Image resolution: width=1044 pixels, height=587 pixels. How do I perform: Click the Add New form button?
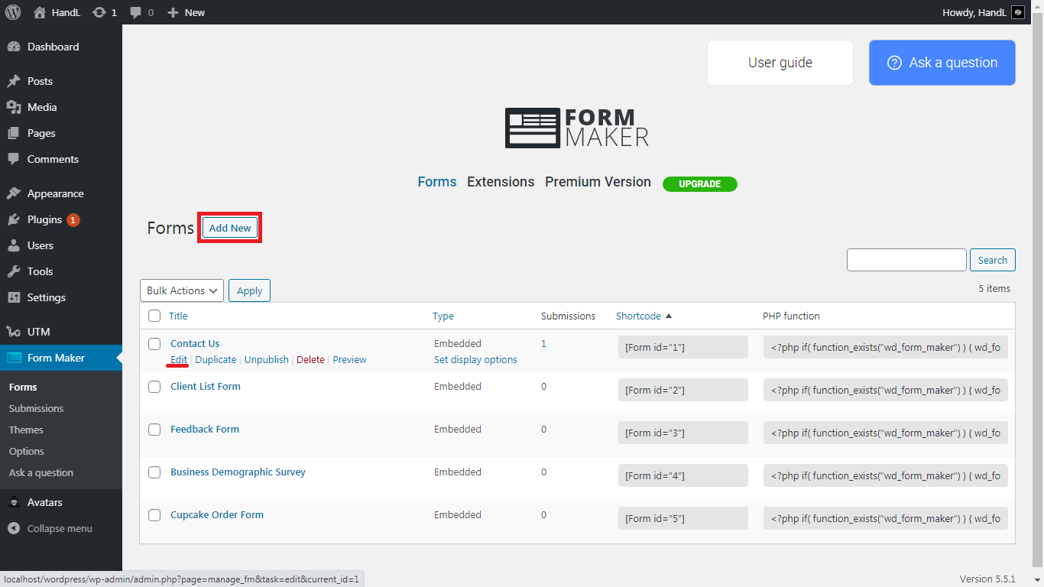230,228
